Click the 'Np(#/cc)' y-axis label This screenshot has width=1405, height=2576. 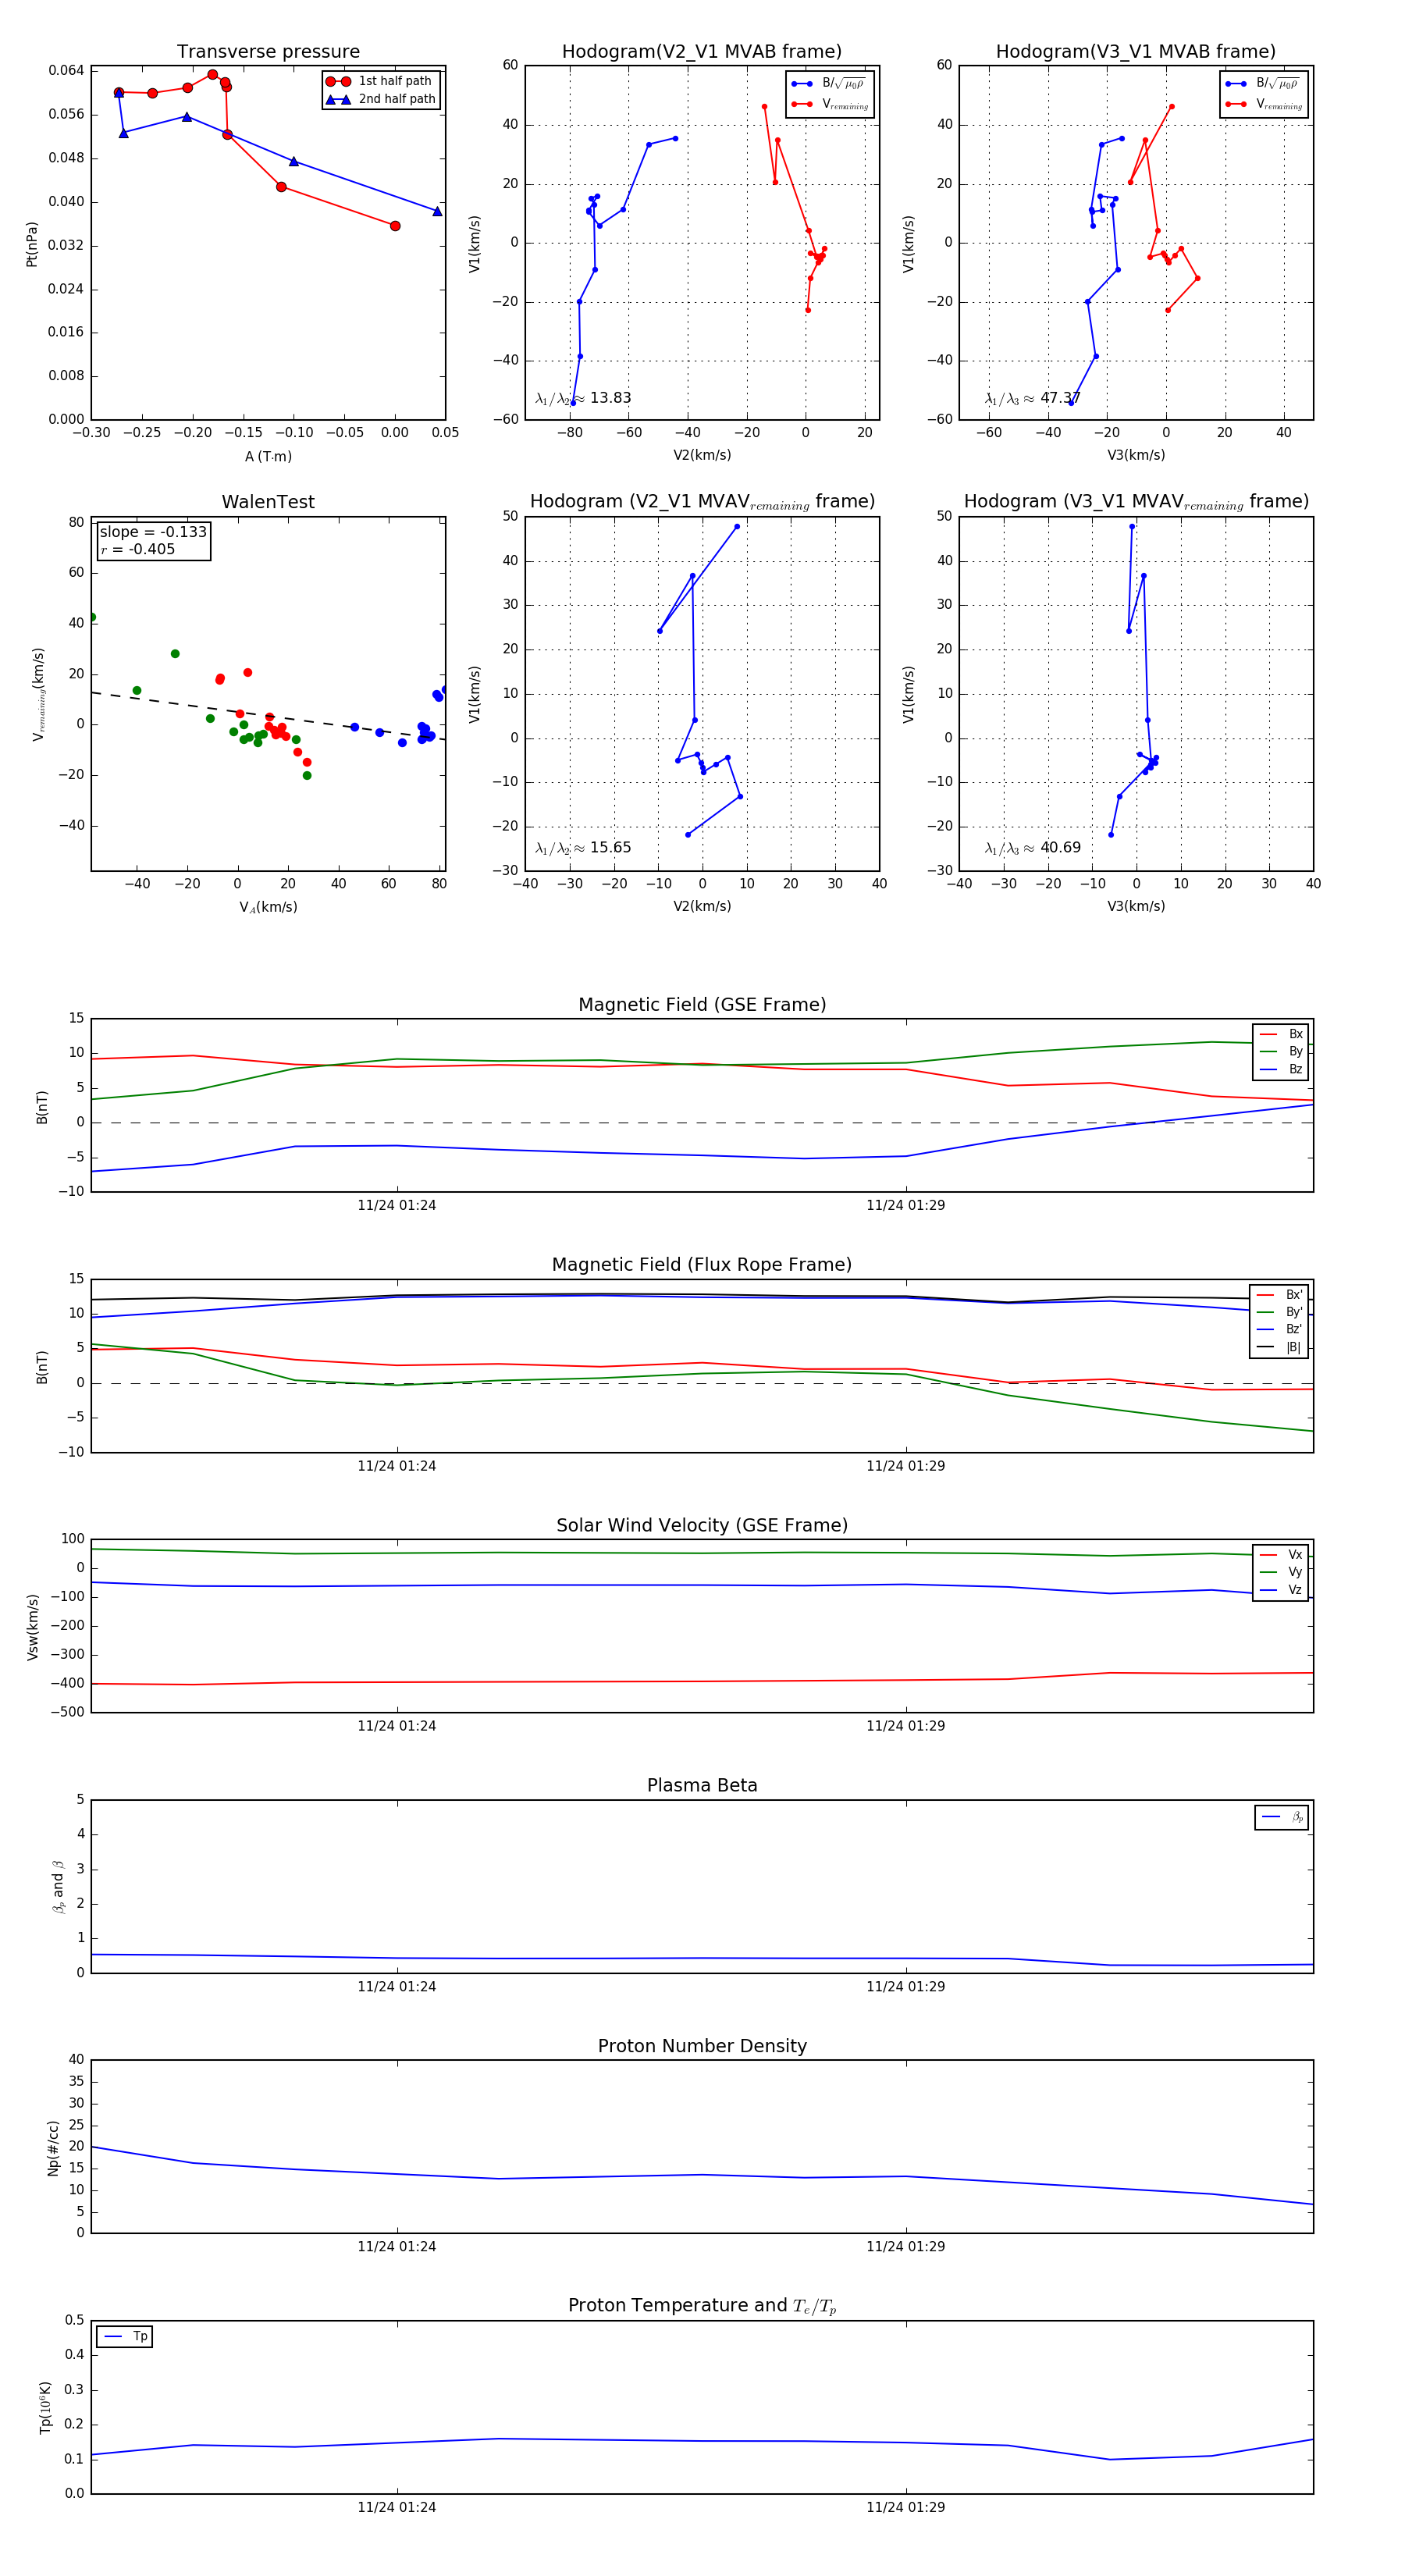point(53,2147)
